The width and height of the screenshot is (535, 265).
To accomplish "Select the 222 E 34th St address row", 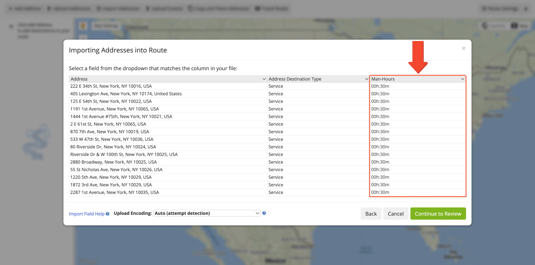I will (x=111, y=86).
